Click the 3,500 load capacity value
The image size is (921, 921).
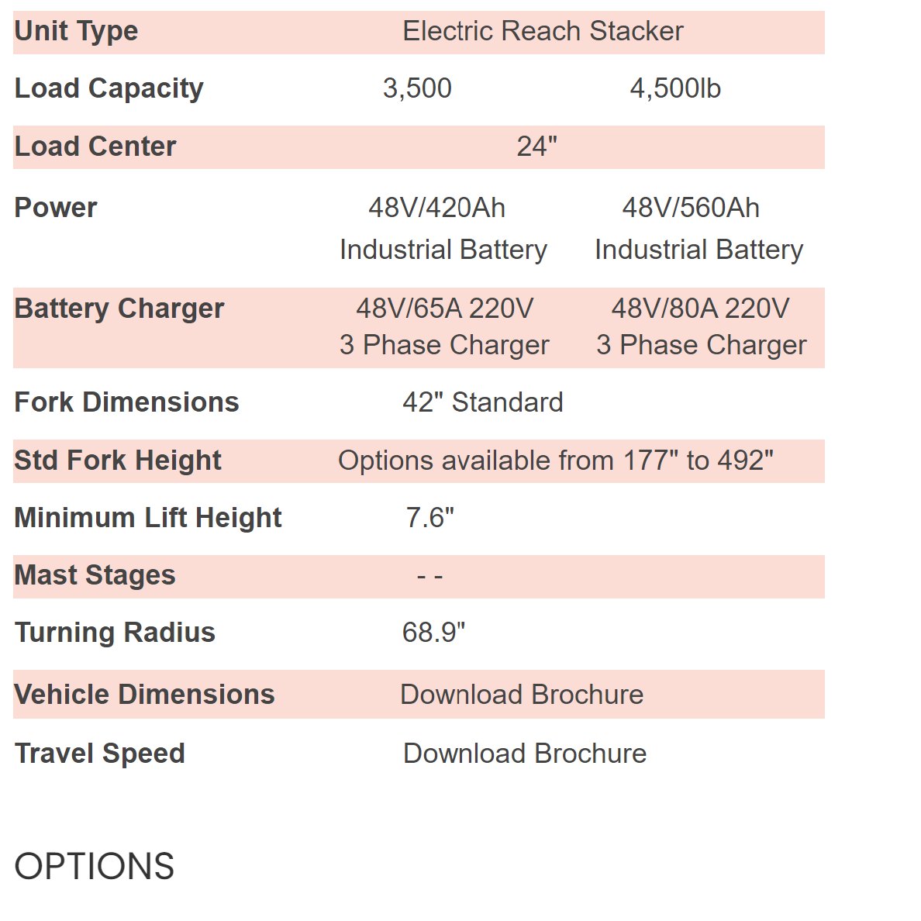(417, 88)
